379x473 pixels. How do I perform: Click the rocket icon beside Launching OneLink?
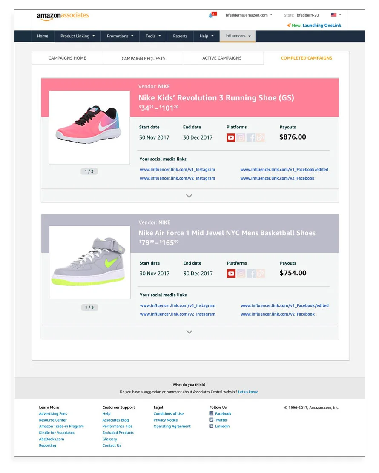click(289, 26)
